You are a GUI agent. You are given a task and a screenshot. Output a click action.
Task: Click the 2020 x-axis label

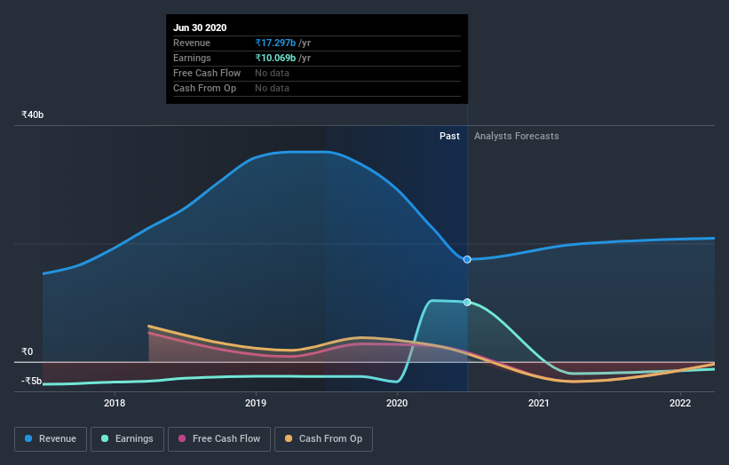coord(397,403)
